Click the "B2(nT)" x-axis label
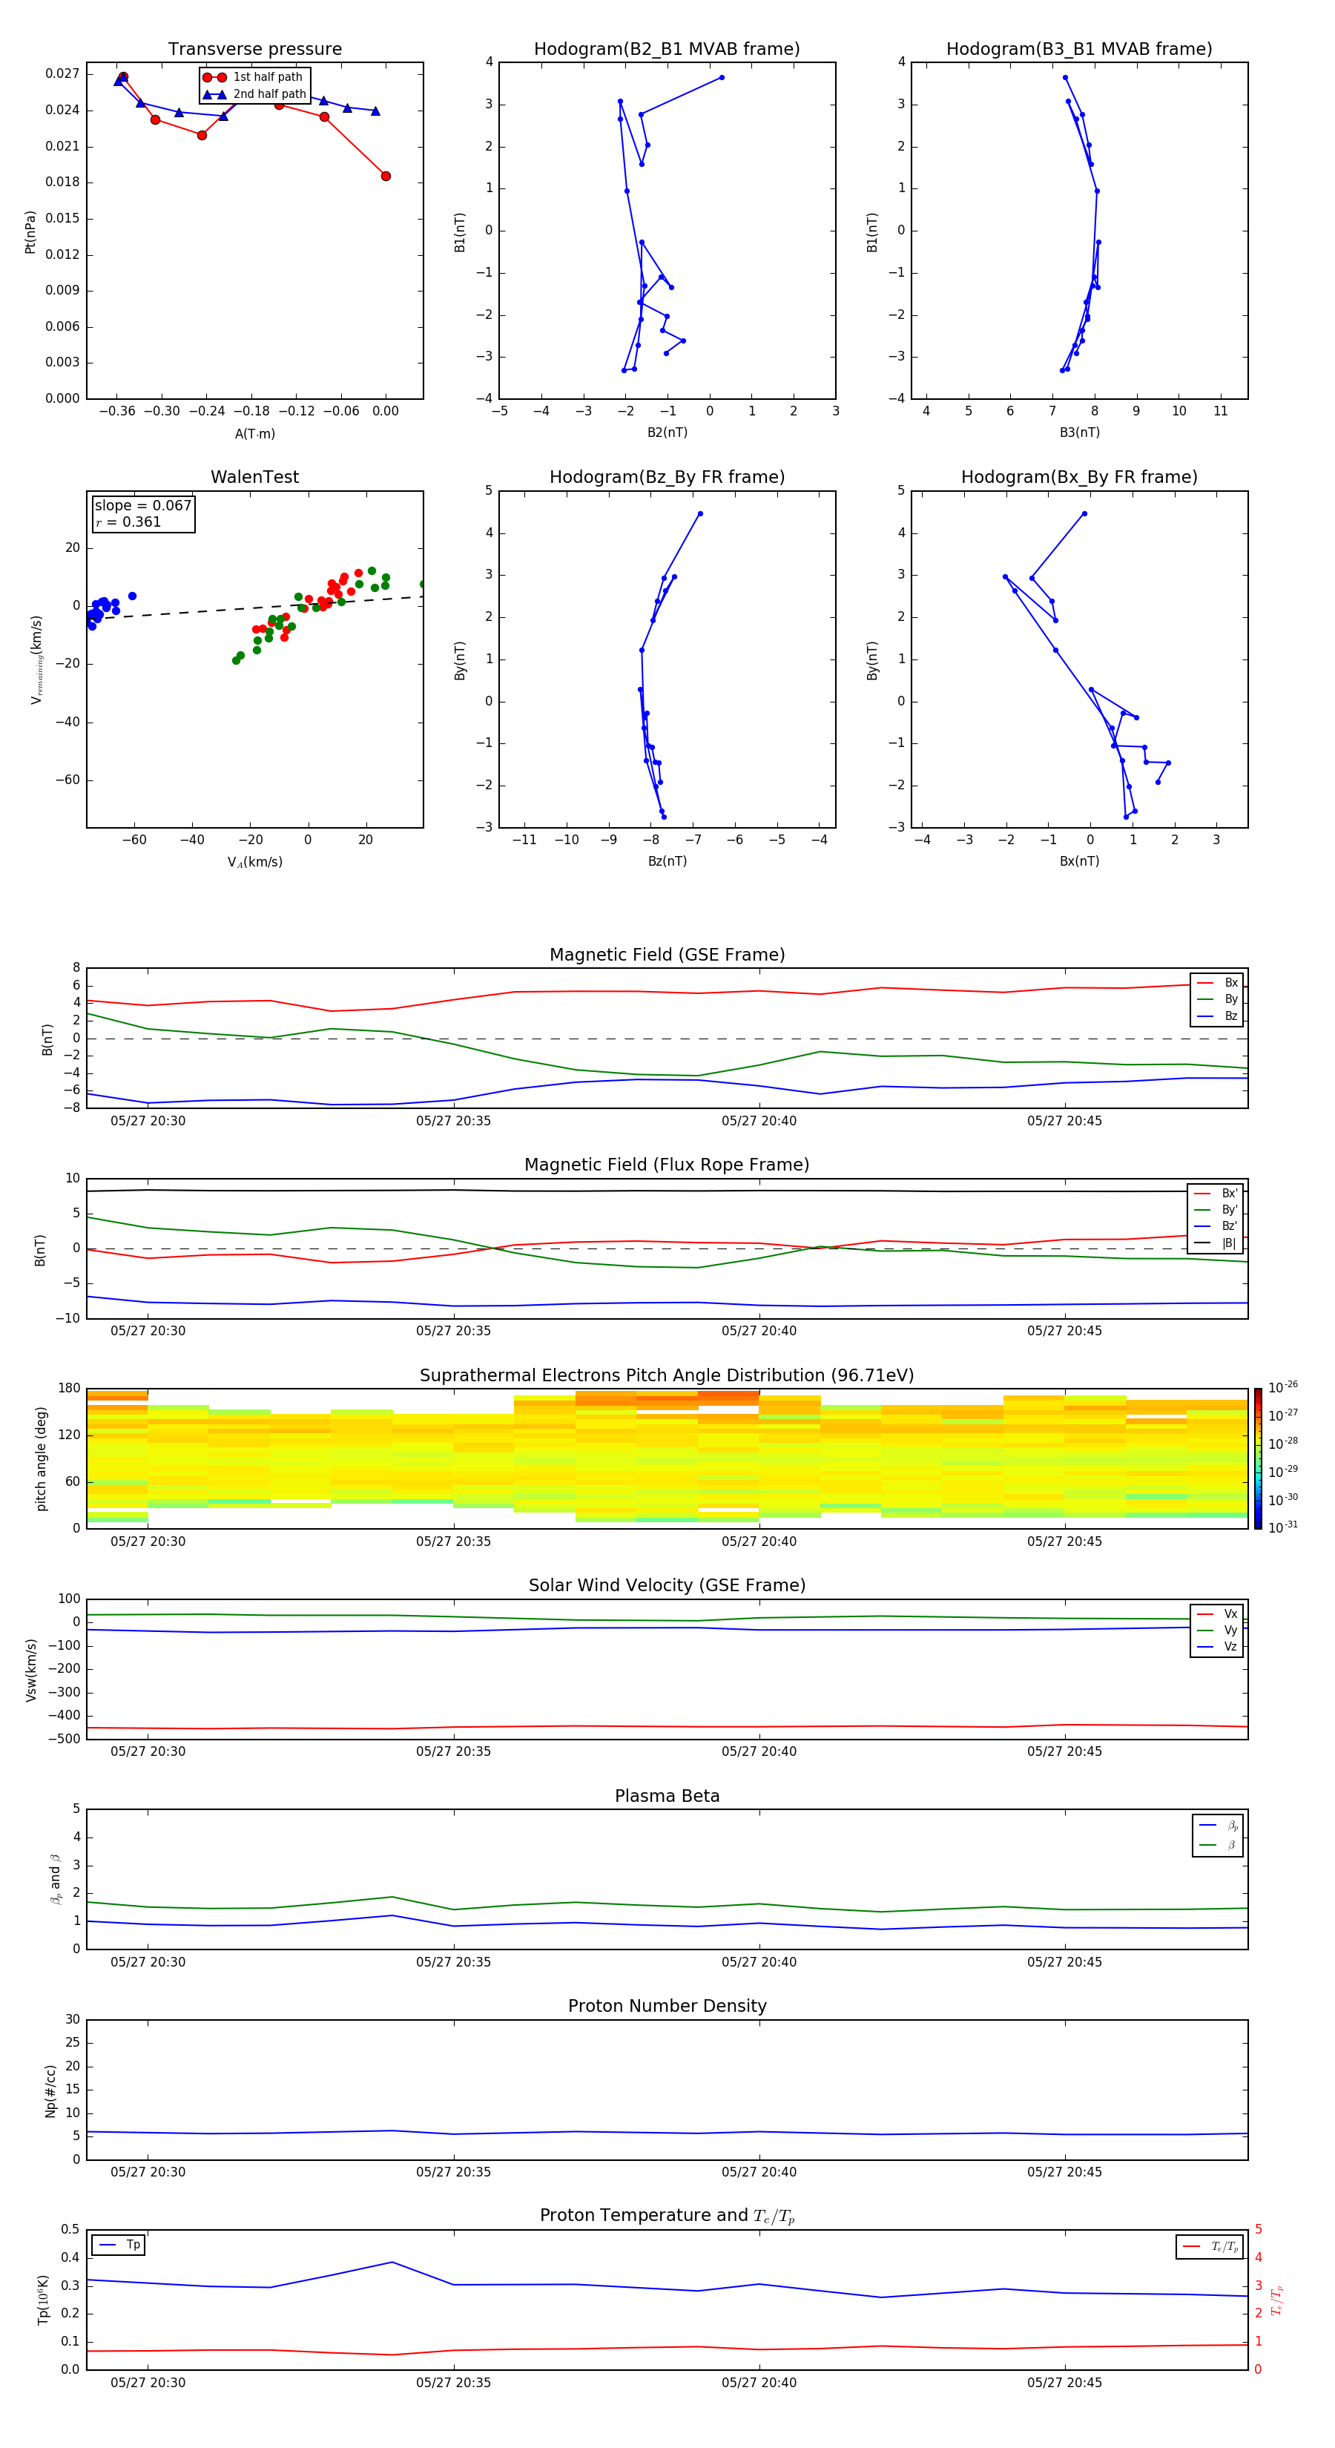The width and height of the screenshot is (1335, 2448). [x=667, y=432]
